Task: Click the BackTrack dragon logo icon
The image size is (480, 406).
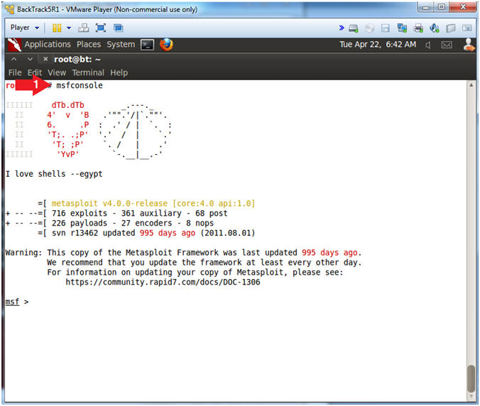Action: coord(14,45)
